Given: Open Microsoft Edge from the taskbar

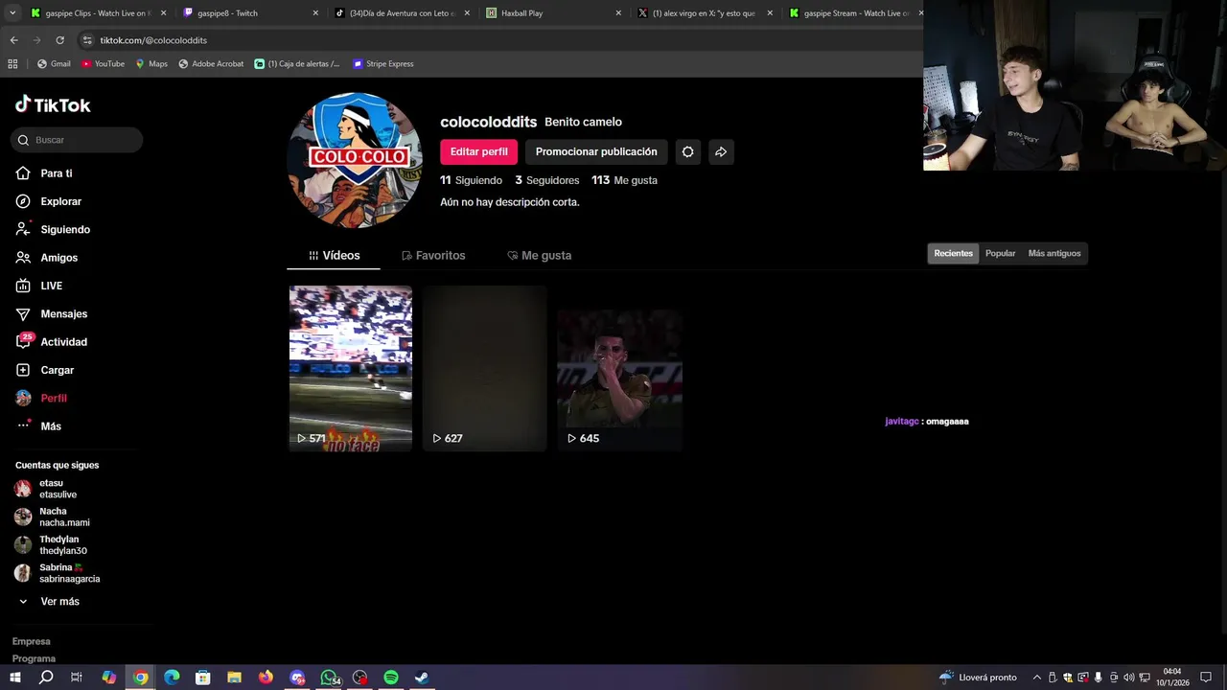Looking at the screenshot, I should coord(172,678).
